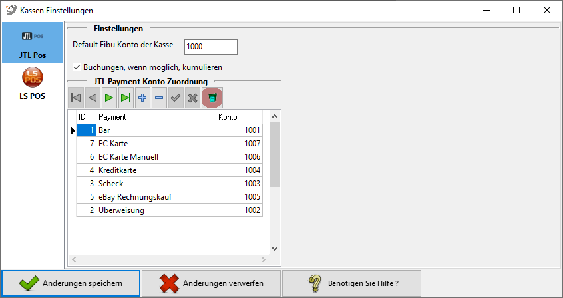Click the green import icon in navigator
Screen dimensions: 563x298
point(212,98)
